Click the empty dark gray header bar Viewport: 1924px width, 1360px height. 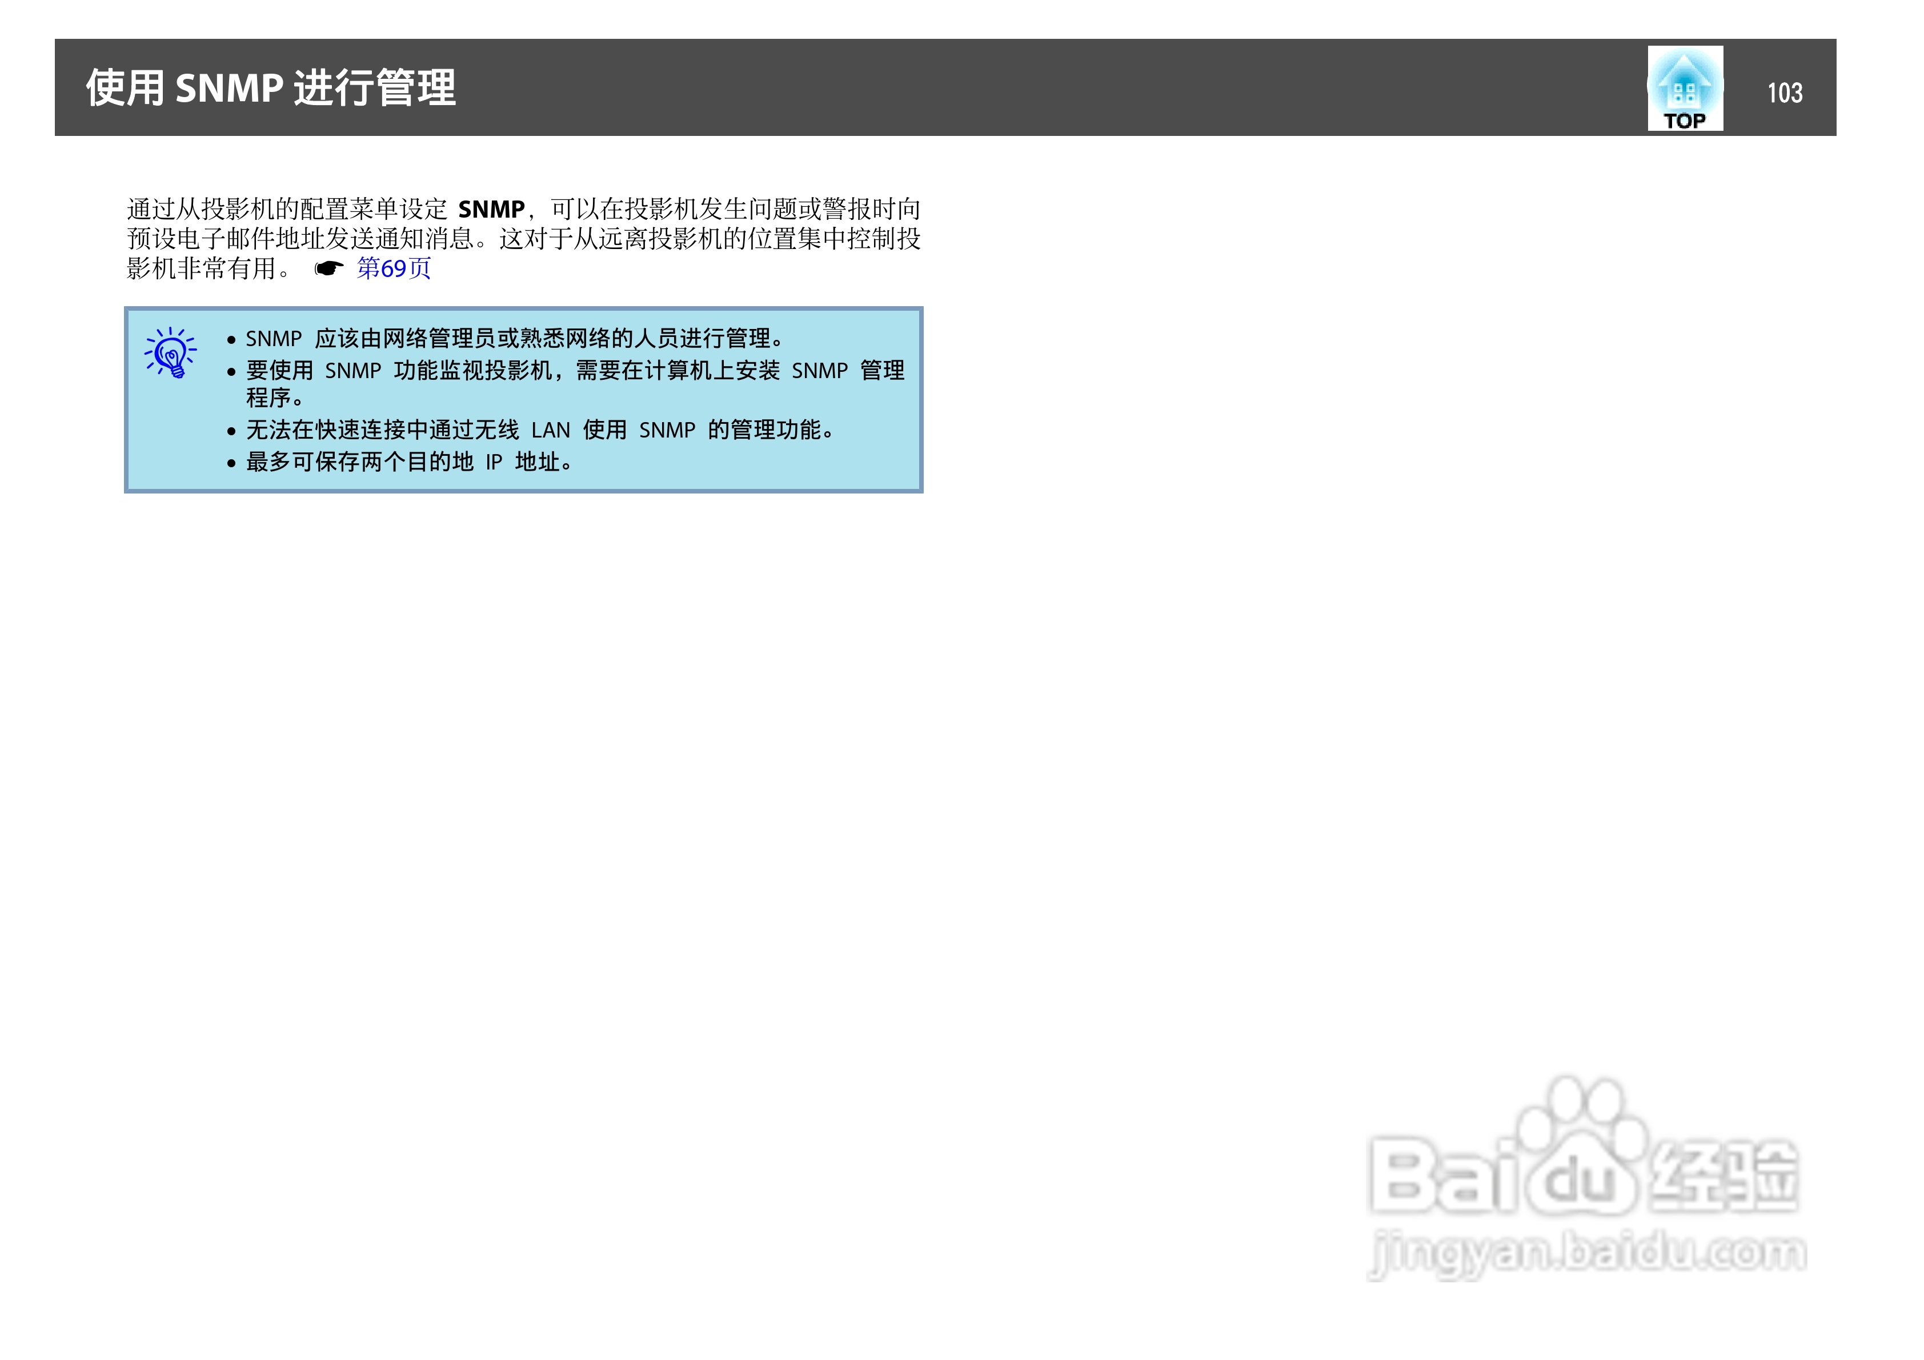(1005, 88)
